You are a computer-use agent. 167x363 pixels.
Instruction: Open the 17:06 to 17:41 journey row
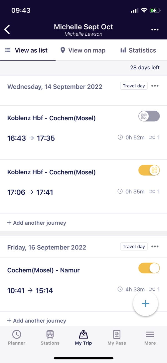55,192
